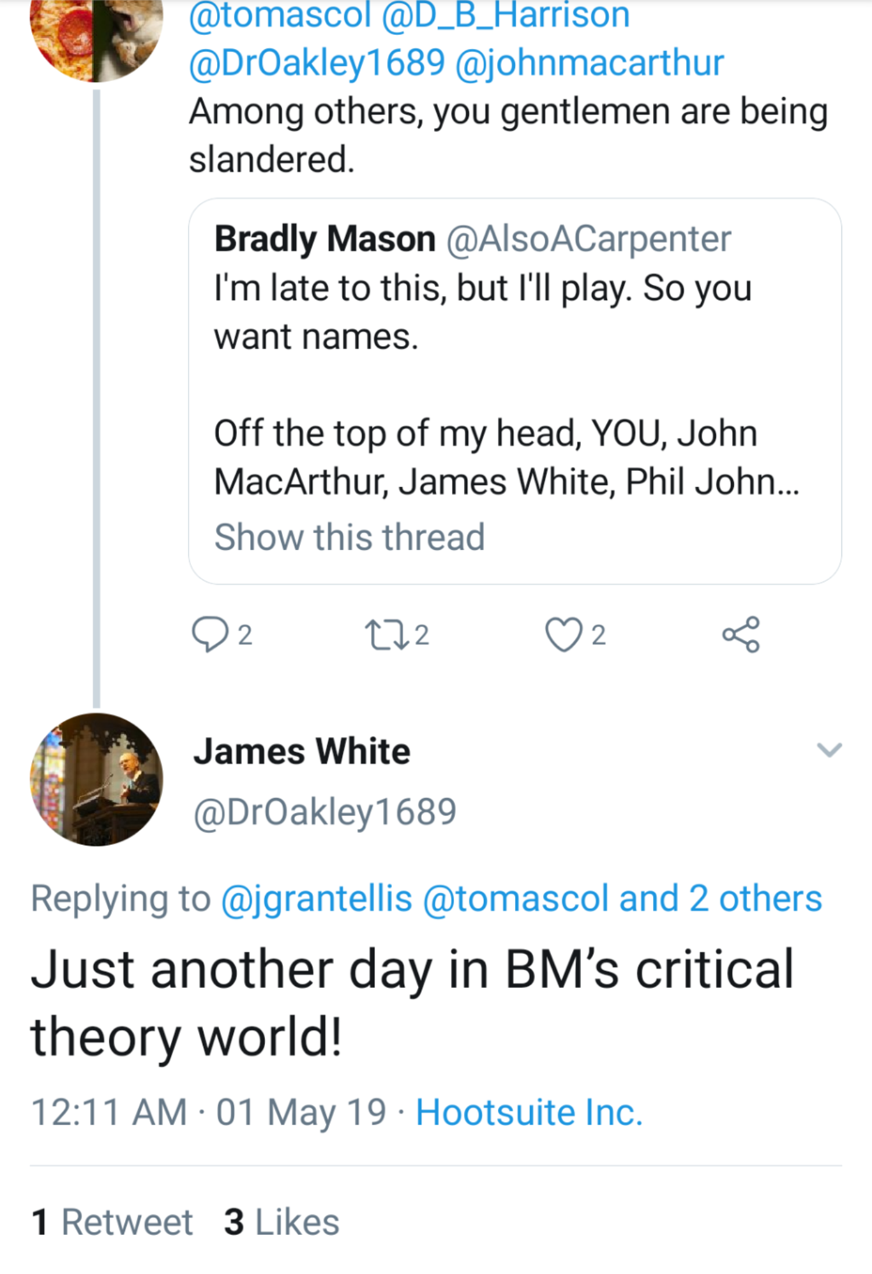The height and width of the screenshot is (1274, 872).
Task: Expand "and 2 others" reply recipients
Action: [720, 898]
